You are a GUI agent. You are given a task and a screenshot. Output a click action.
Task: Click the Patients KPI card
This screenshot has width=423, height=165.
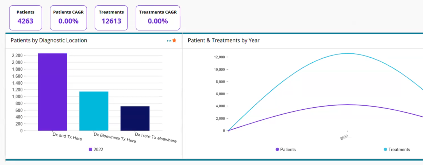pyautogui.click(x=26, y=18)
